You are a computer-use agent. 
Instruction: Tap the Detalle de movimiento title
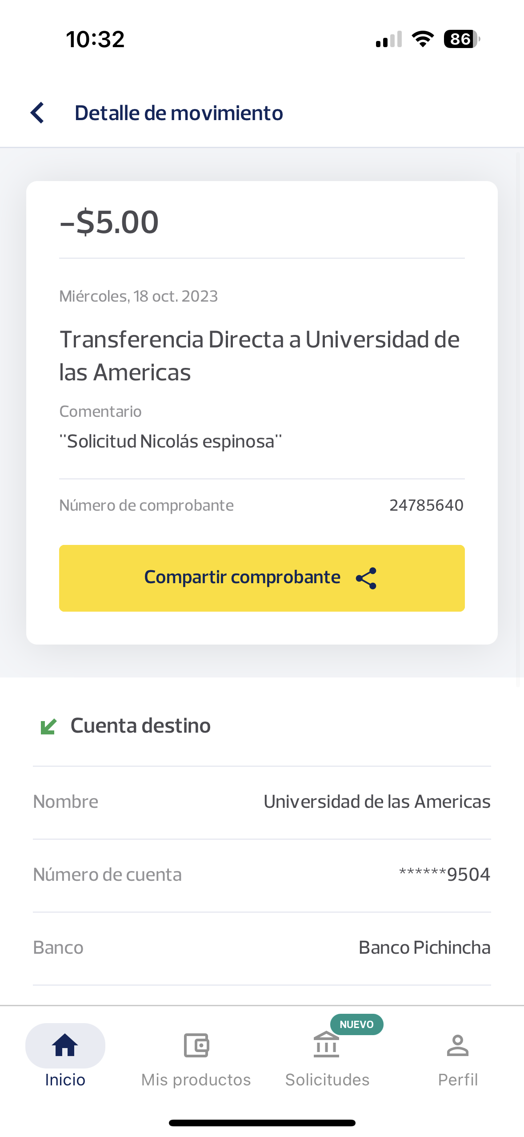coord(179,113)
